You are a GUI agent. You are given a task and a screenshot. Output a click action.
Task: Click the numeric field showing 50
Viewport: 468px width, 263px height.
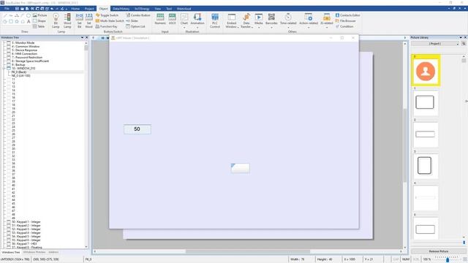137,129
